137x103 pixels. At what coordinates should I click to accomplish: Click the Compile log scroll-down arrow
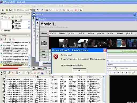coord(29,65)
